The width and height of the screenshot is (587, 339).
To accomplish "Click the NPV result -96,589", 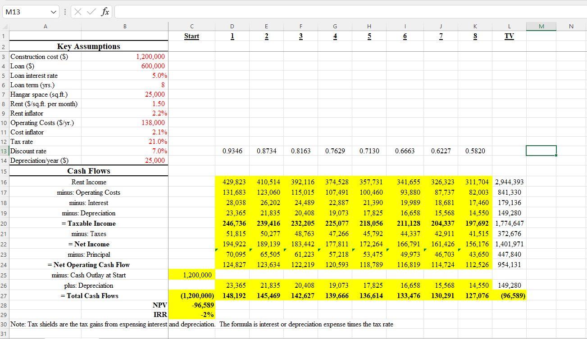I will pyautogui.click(x=204, y=305).
